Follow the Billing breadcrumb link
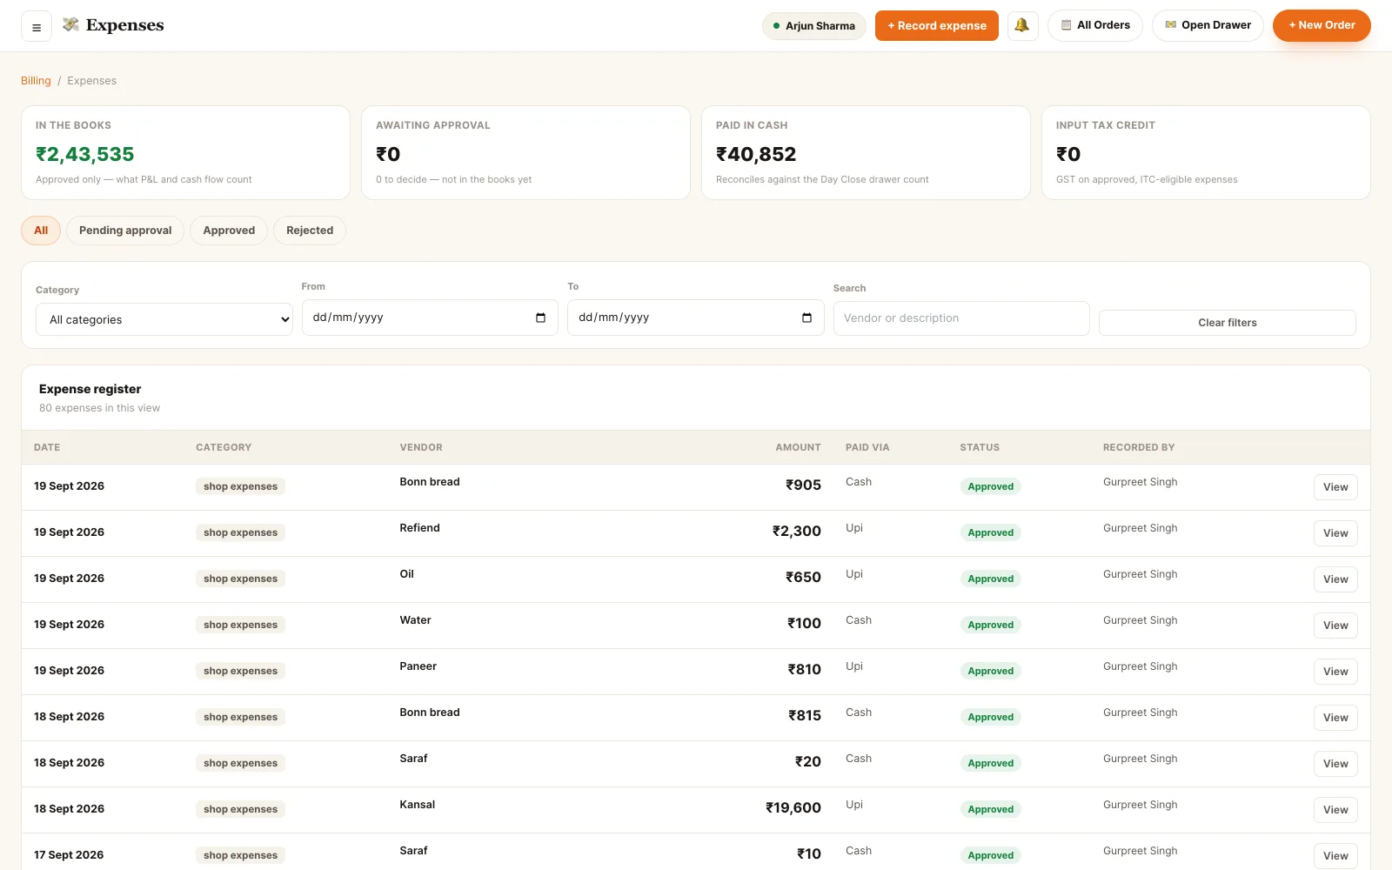1392x870 pixels. coord(36,81)
